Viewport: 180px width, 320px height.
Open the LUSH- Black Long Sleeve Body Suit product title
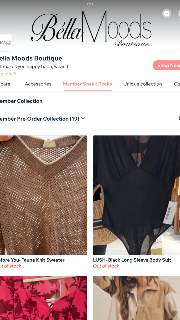pyautogui.click(x=132, y=260)
